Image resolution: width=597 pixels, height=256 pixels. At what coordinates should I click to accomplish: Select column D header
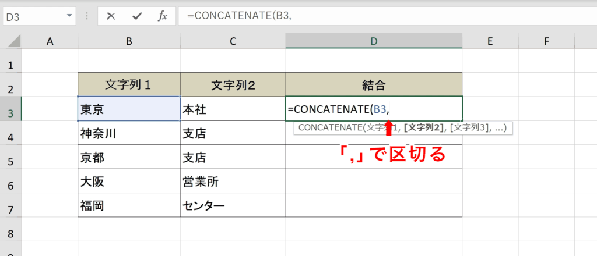pyautogui.click(x=374, y=41)
